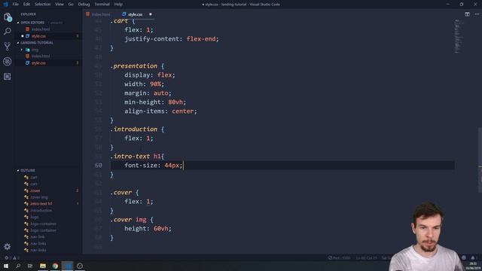The image size is (482, 271).
Task: Open the Manage gear in activity bar
Action: point(8,246)
